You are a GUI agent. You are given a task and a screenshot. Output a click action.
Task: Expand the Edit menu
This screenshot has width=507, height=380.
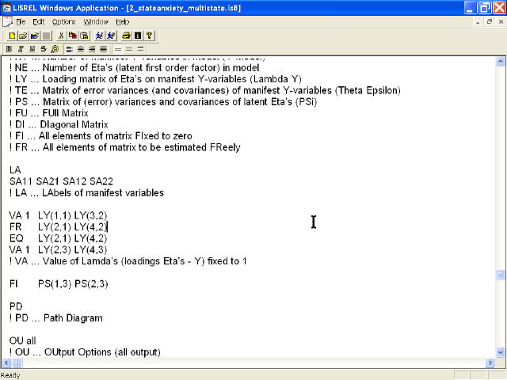(39, 21)
